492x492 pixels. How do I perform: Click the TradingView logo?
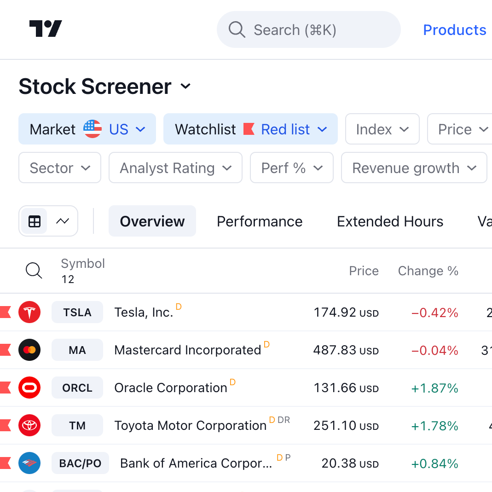[x=46, y=29]
